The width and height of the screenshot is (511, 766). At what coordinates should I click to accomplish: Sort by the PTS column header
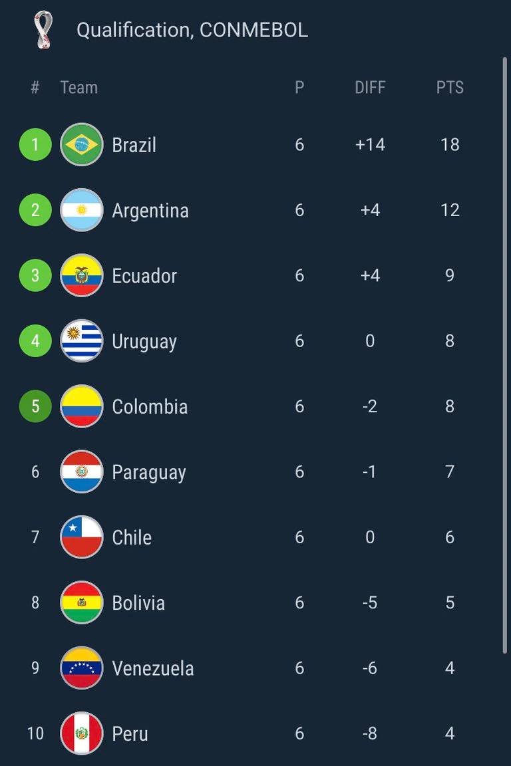click(x=450, y=88)
